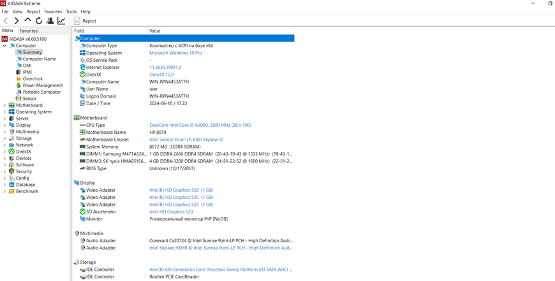Select the highlighted Computer section header row
The image size is (555, 281).
(183, 38)
